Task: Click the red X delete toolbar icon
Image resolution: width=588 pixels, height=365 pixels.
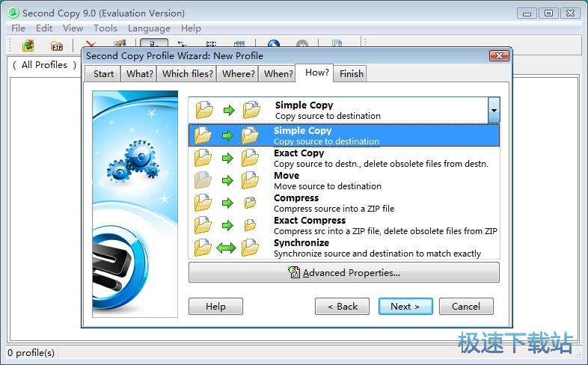Action: (91, 44)
